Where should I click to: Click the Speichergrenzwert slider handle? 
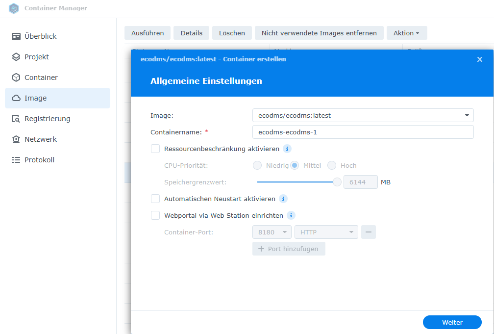click(337, 182)
